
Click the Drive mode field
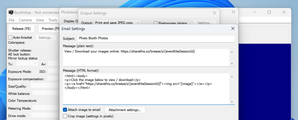coord(45,115)
